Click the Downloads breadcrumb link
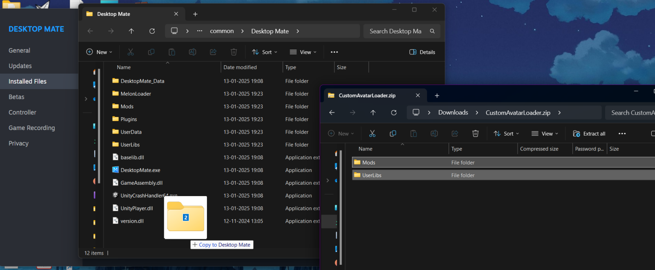The image size is (655, 270). coord(453,112)
